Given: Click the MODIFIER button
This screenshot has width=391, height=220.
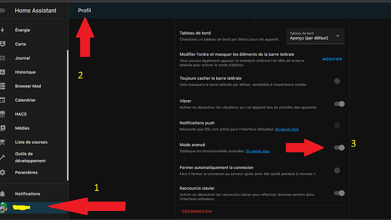Looking at the screenshot, I should pos(332,59).
